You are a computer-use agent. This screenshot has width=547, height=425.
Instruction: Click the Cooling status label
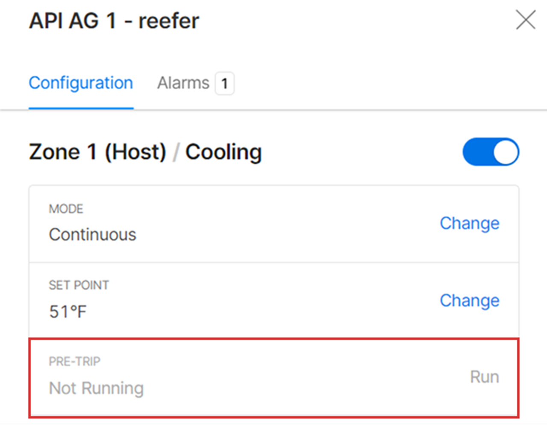point(224,152)
